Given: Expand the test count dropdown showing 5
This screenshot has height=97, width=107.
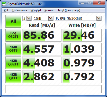Looking at the screenshot, I should (27, 18).
